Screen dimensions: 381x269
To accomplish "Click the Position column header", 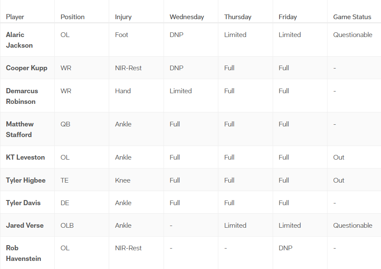I will pyautogui.click(x=73, y=17).
